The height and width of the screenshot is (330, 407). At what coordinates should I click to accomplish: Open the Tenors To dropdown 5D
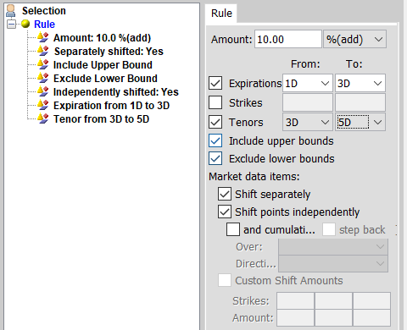click(360, 122)
